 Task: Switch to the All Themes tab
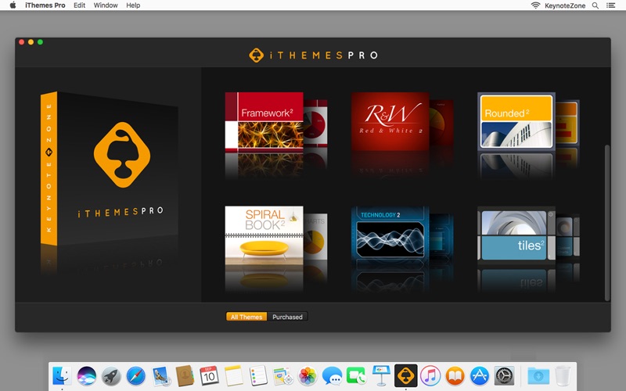pos(246,317)
